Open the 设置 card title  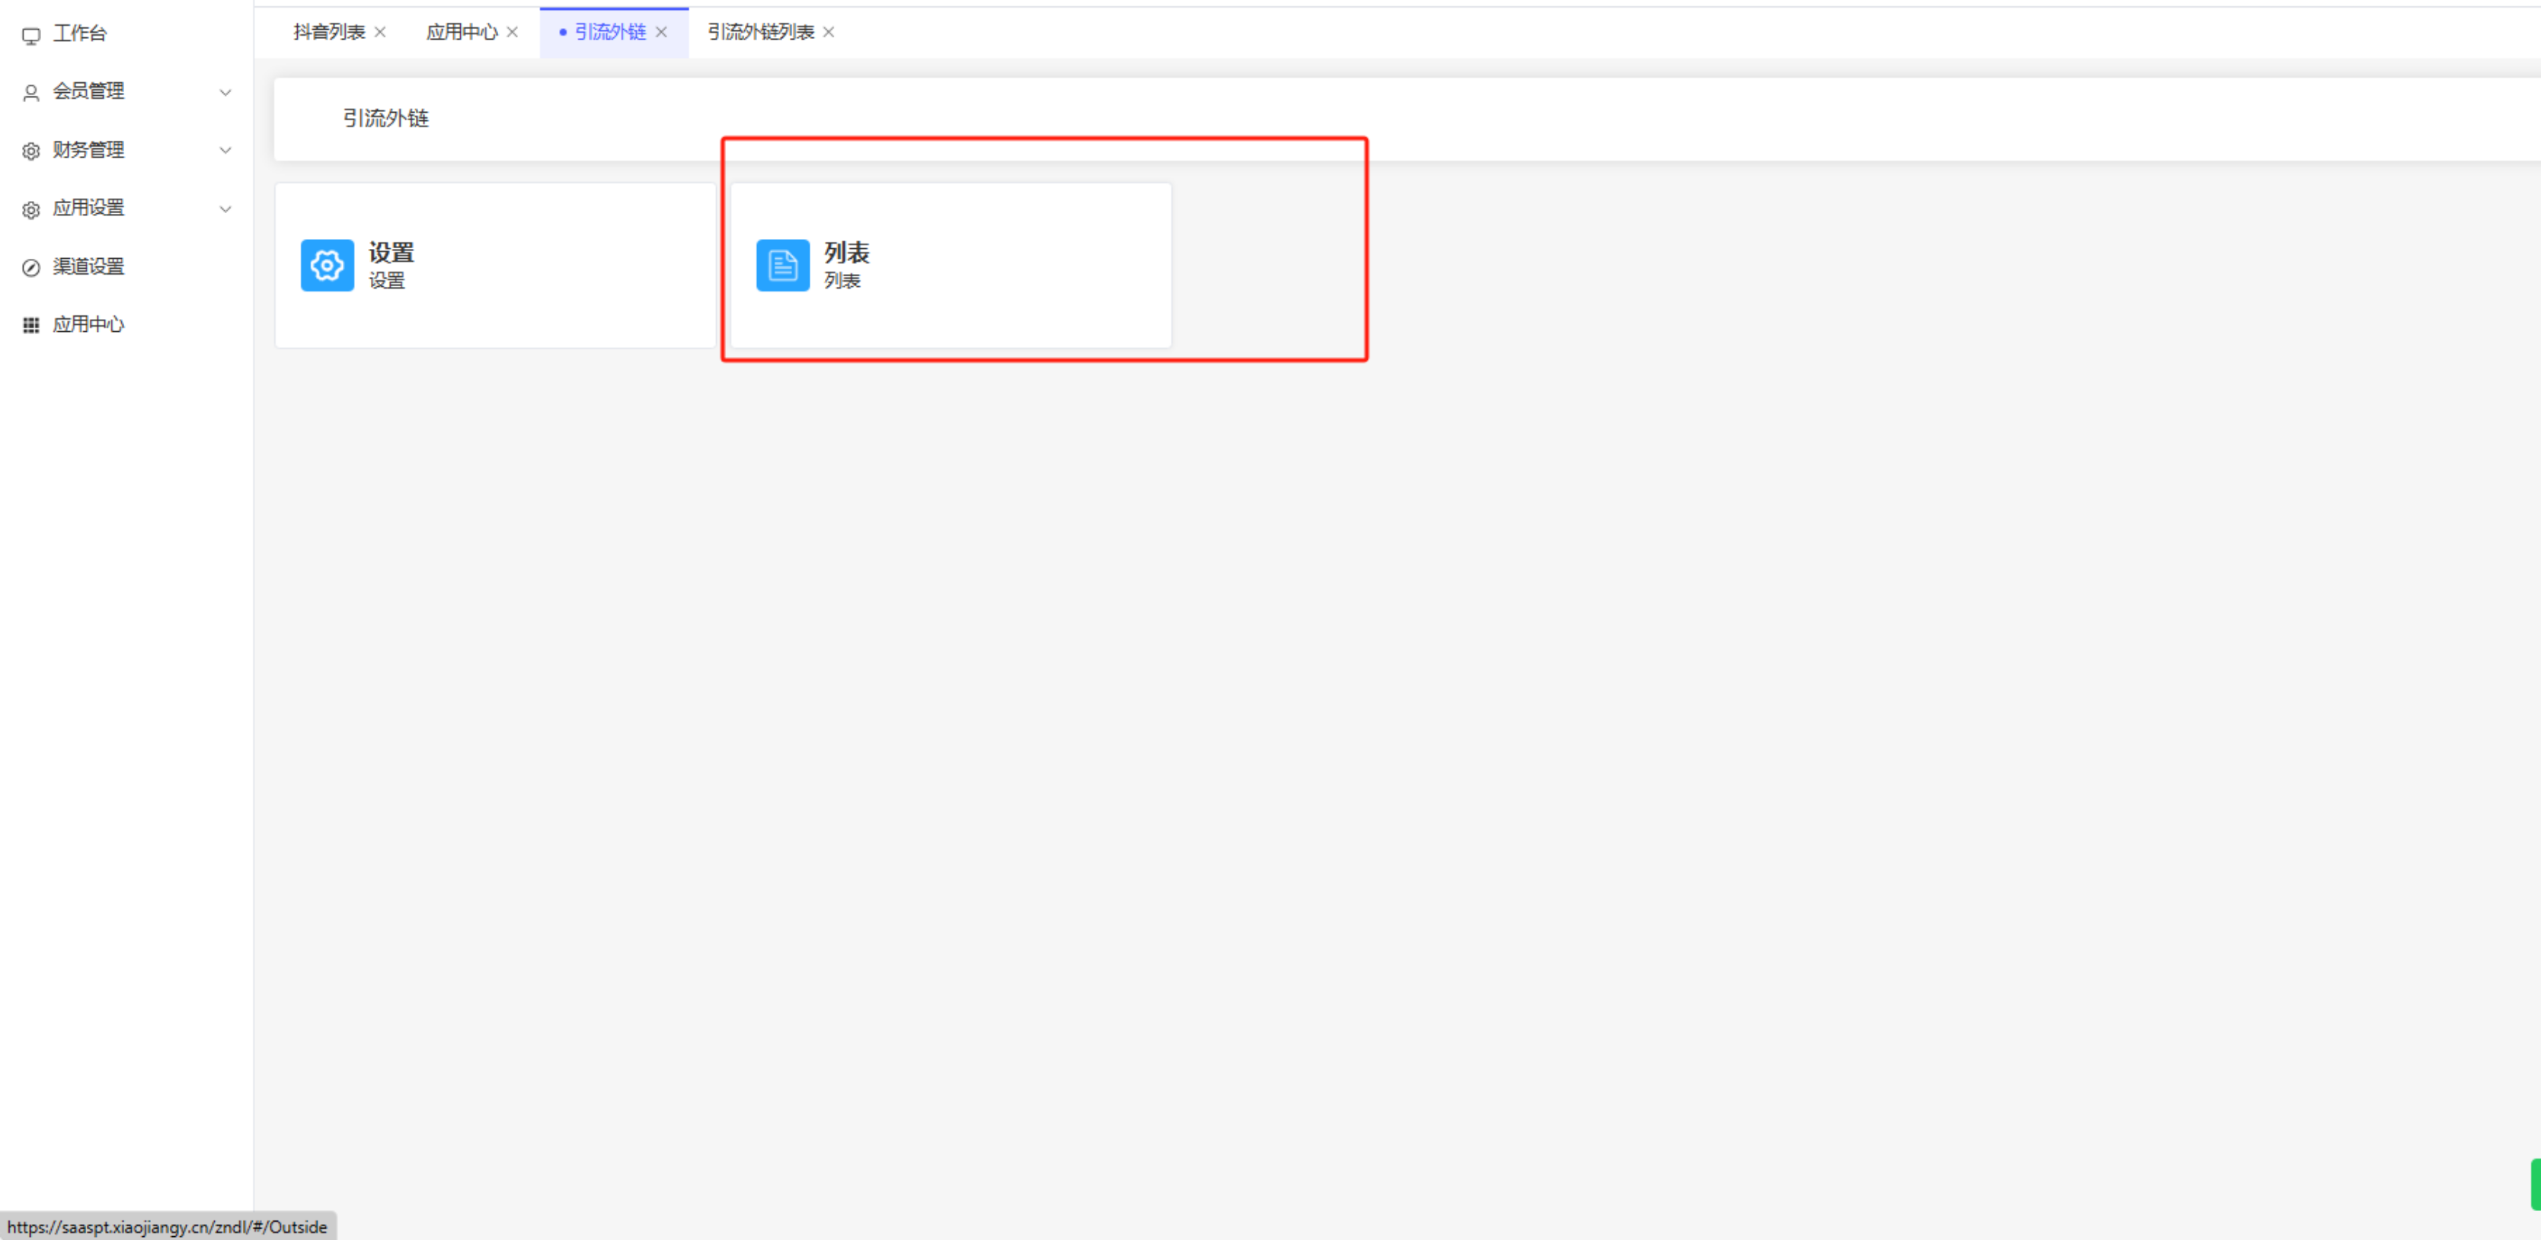coord(392,253)
